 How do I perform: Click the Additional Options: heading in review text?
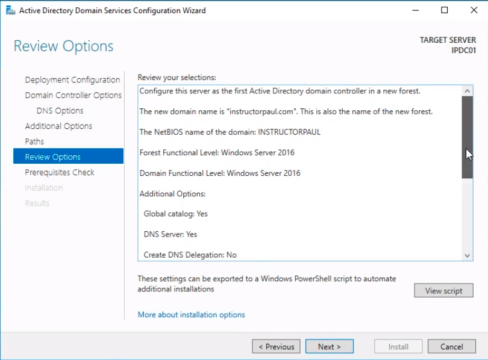[172, 194]
